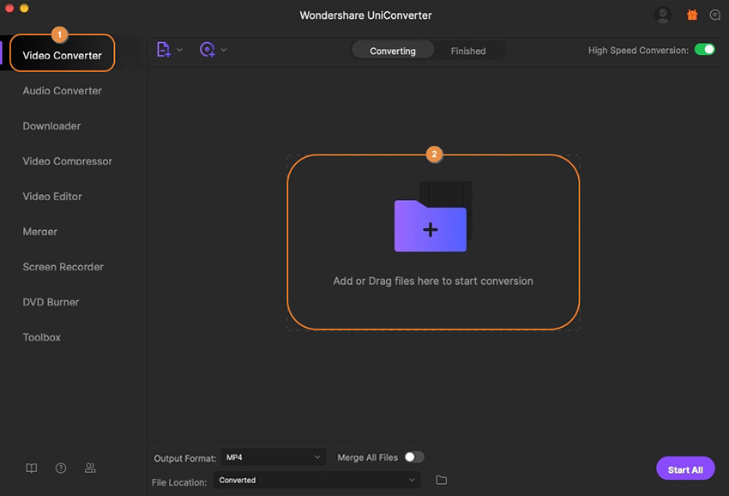
Task: Switch to the Finished tab
Action: (x=468, y=51)
